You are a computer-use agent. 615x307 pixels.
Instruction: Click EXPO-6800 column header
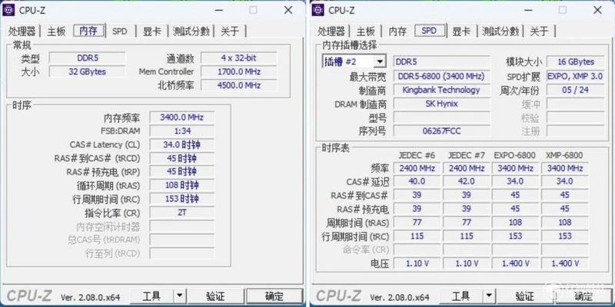pos(515,156)
